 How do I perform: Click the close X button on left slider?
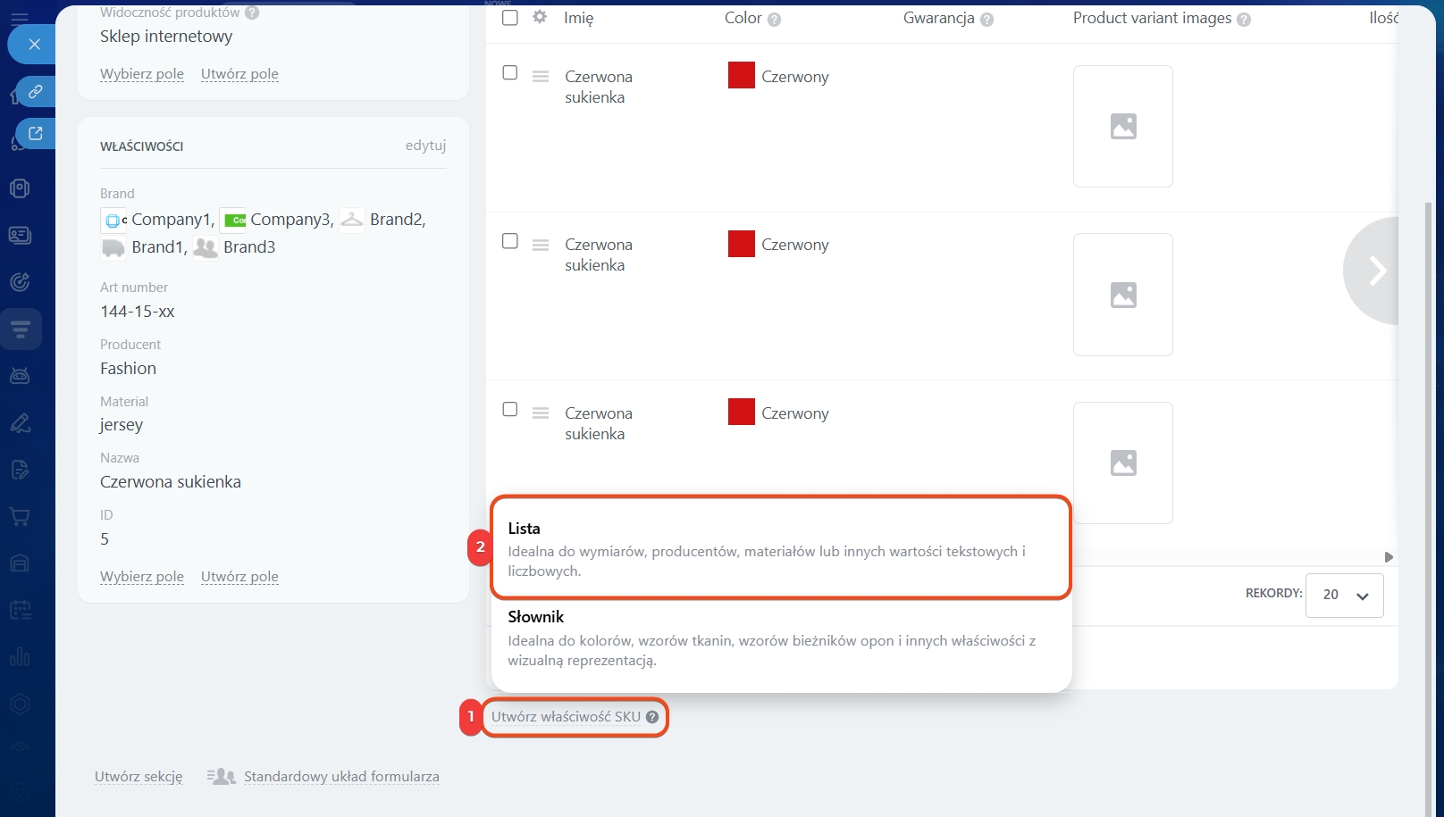click(x=34, y=44)
